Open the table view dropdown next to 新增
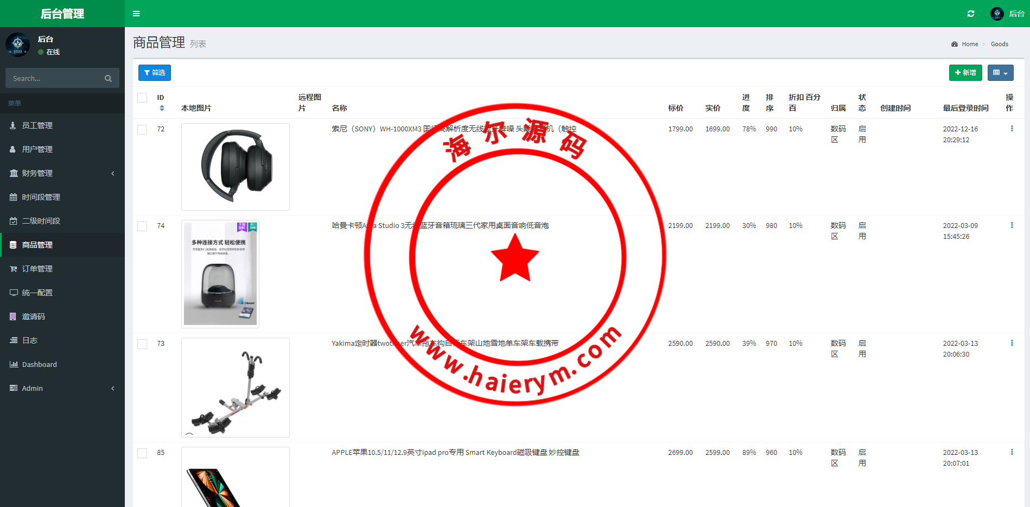The height and width of the screenshot is (507, 1030). click(1000, 72)
